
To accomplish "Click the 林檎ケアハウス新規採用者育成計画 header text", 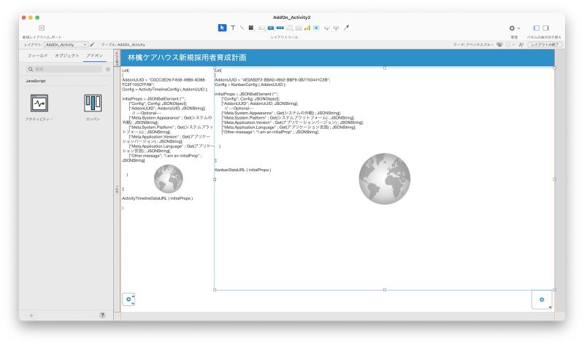I will click(x=187, y=58).
